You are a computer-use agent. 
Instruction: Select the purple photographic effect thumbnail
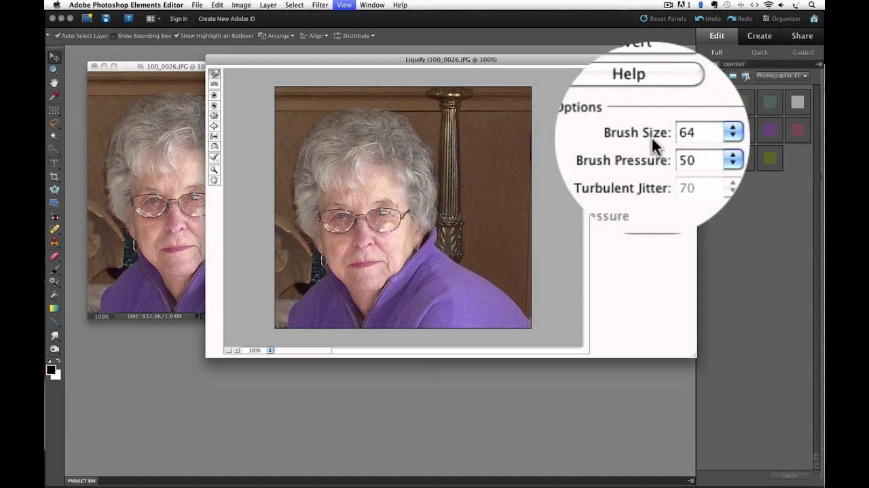[769, 130]
